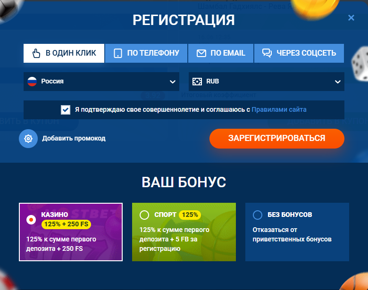This screenshot has width=368, height=290.
Task: Switch to the 'ПО ТЕЛЕФОНУ' tab
Action: (146, 53)
